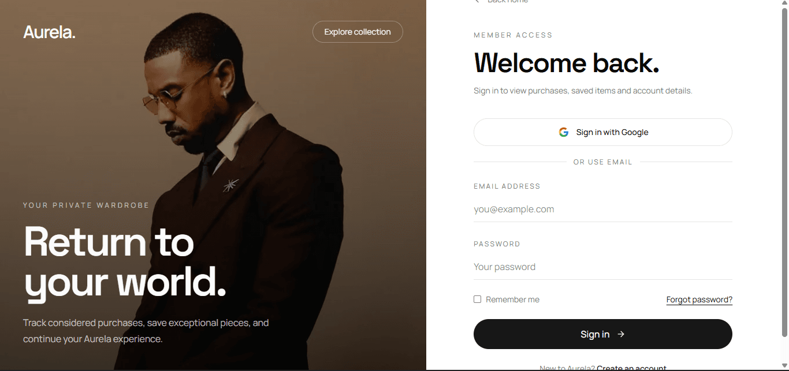Click the Google G icon
Viewport: 789px width, 371px height.
564,132
